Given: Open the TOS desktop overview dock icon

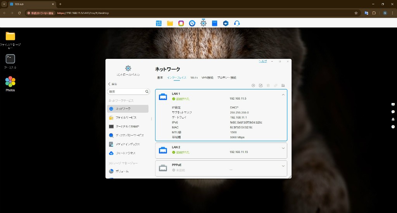Looking at the screenshot, I should (x=159, y=23).
